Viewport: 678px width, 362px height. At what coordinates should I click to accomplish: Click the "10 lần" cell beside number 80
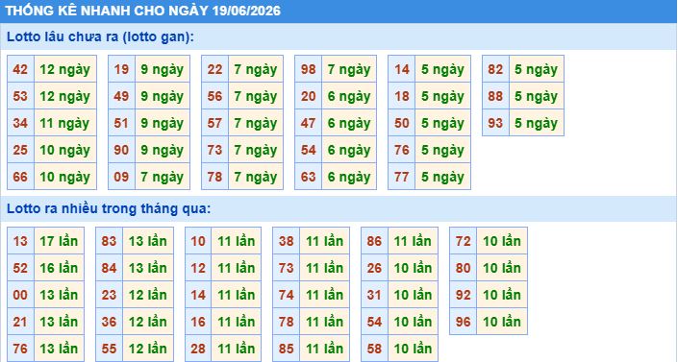tap(502, 268)
